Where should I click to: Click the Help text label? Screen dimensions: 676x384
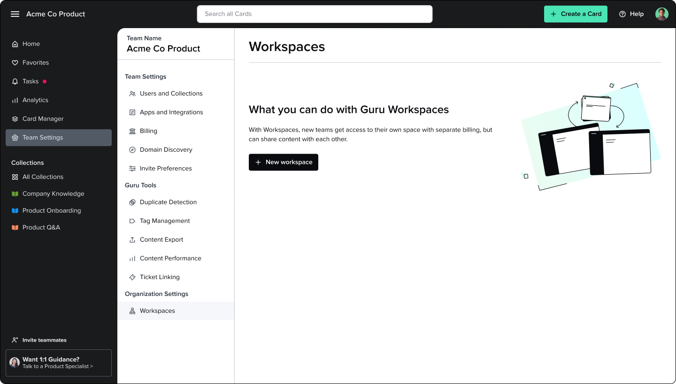(637, 14)
